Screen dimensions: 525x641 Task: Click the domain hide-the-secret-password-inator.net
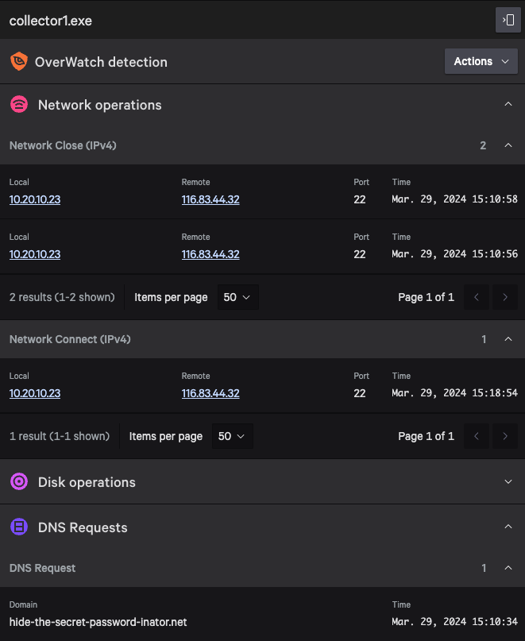98,622
